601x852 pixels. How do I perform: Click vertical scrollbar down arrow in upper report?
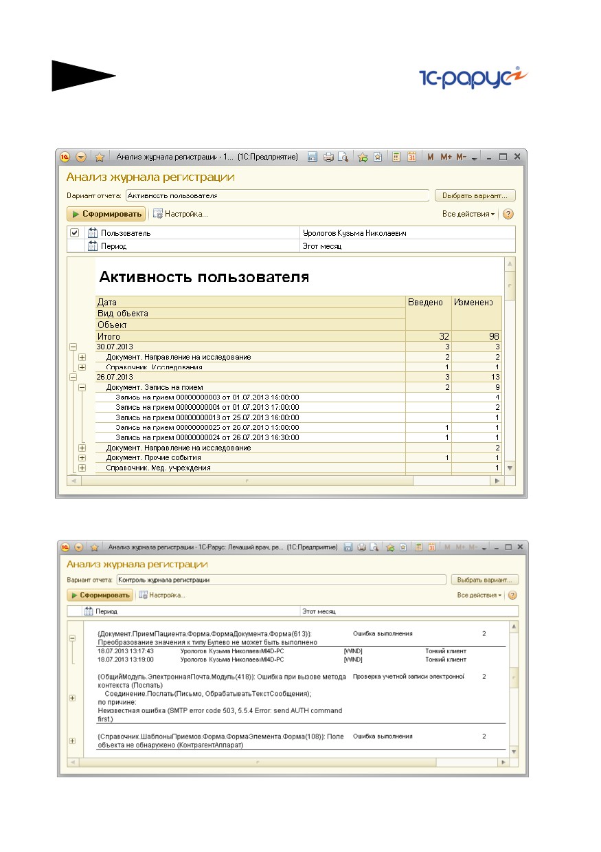[509, 468]
